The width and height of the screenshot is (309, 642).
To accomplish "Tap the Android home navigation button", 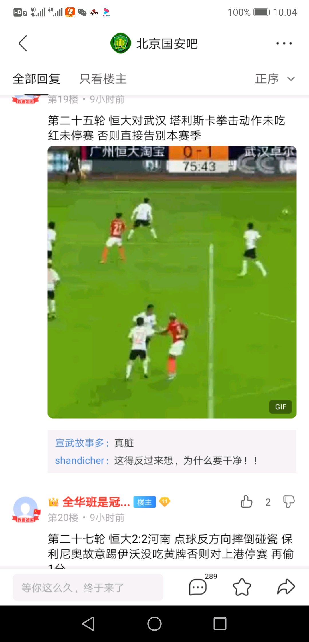I will click(154, 624).
